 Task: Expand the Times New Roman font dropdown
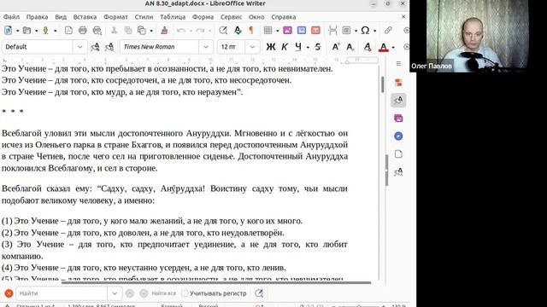(206, 47)
